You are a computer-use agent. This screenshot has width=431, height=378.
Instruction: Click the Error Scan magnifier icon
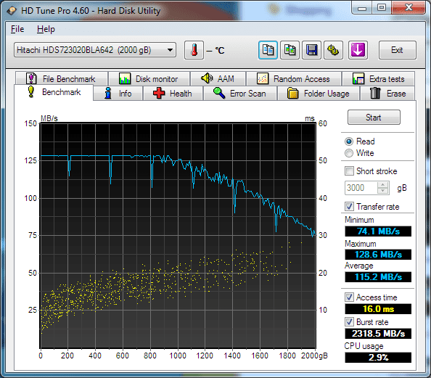219,93
